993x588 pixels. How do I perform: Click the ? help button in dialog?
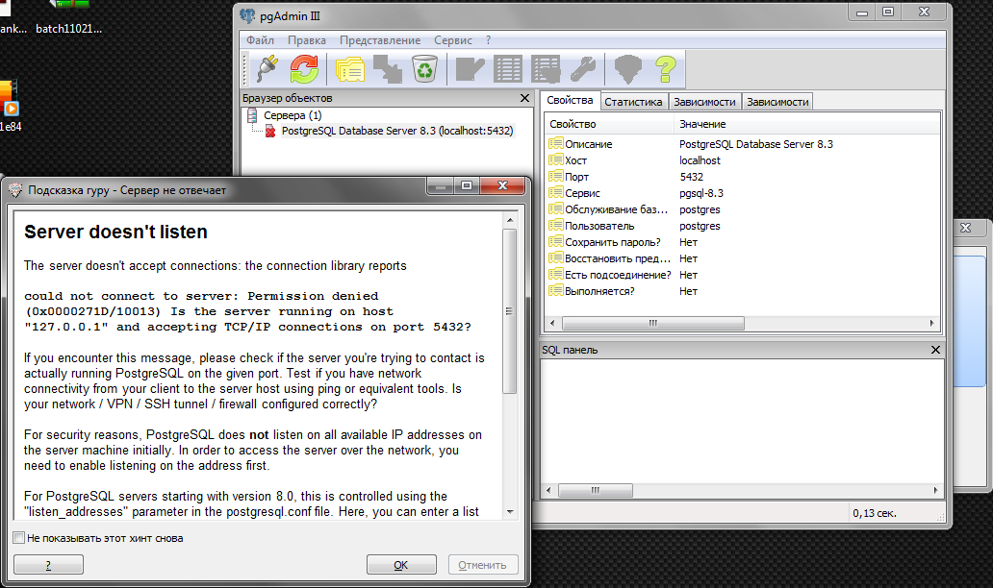coord(48,565)
